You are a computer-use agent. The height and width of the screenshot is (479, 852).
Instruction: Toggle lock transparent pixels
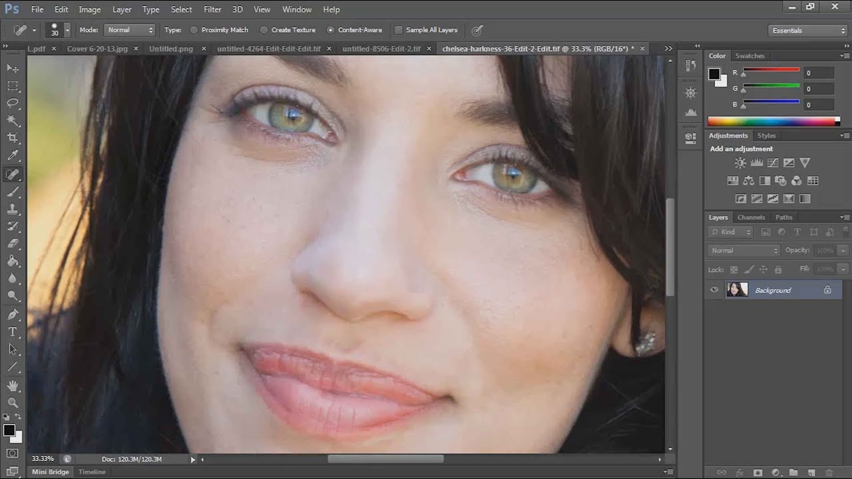click(x=734, y=269)
